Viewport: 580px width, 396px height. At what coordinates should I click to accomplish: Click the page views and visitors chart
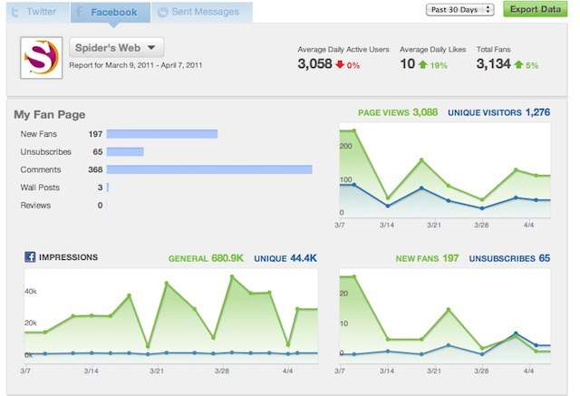pyautogui.click(x=445, y=170)
